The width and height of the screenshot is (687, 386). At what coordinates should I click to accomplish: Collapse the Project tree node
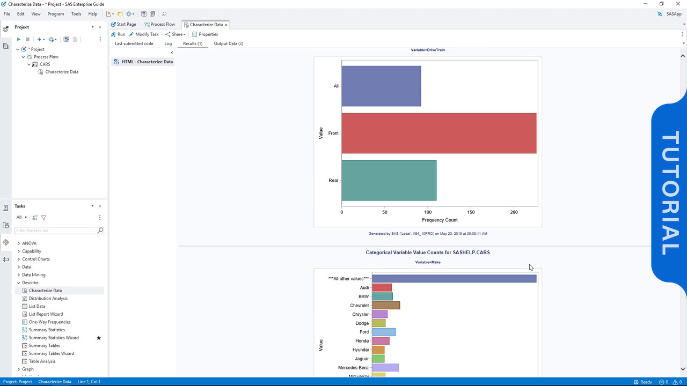[x=18, y=49]
